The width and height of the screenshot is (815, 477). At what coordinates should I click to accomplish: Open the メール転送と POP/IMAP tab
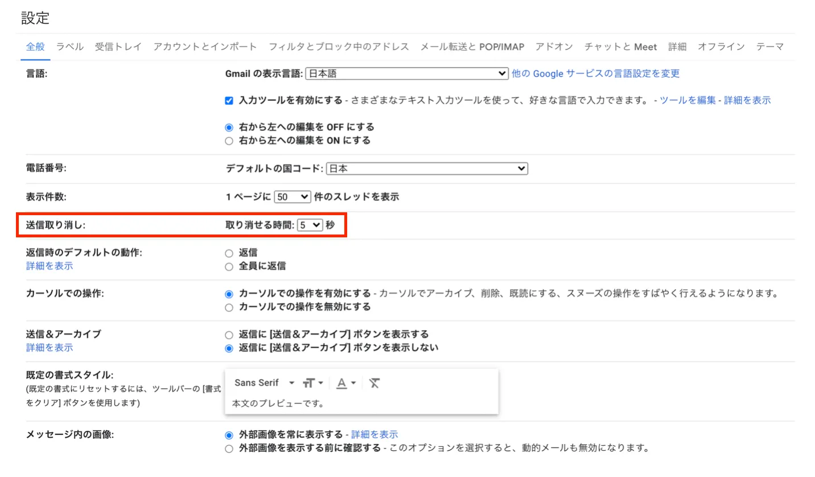point(472,47)
